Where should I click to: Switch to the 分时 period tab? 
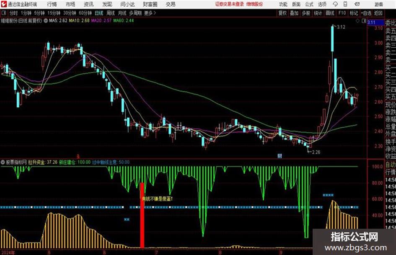[x=13, y=13]
